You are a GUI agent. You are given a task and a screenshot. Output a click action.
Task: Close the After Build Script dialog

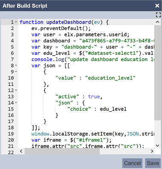coord(157,6)
